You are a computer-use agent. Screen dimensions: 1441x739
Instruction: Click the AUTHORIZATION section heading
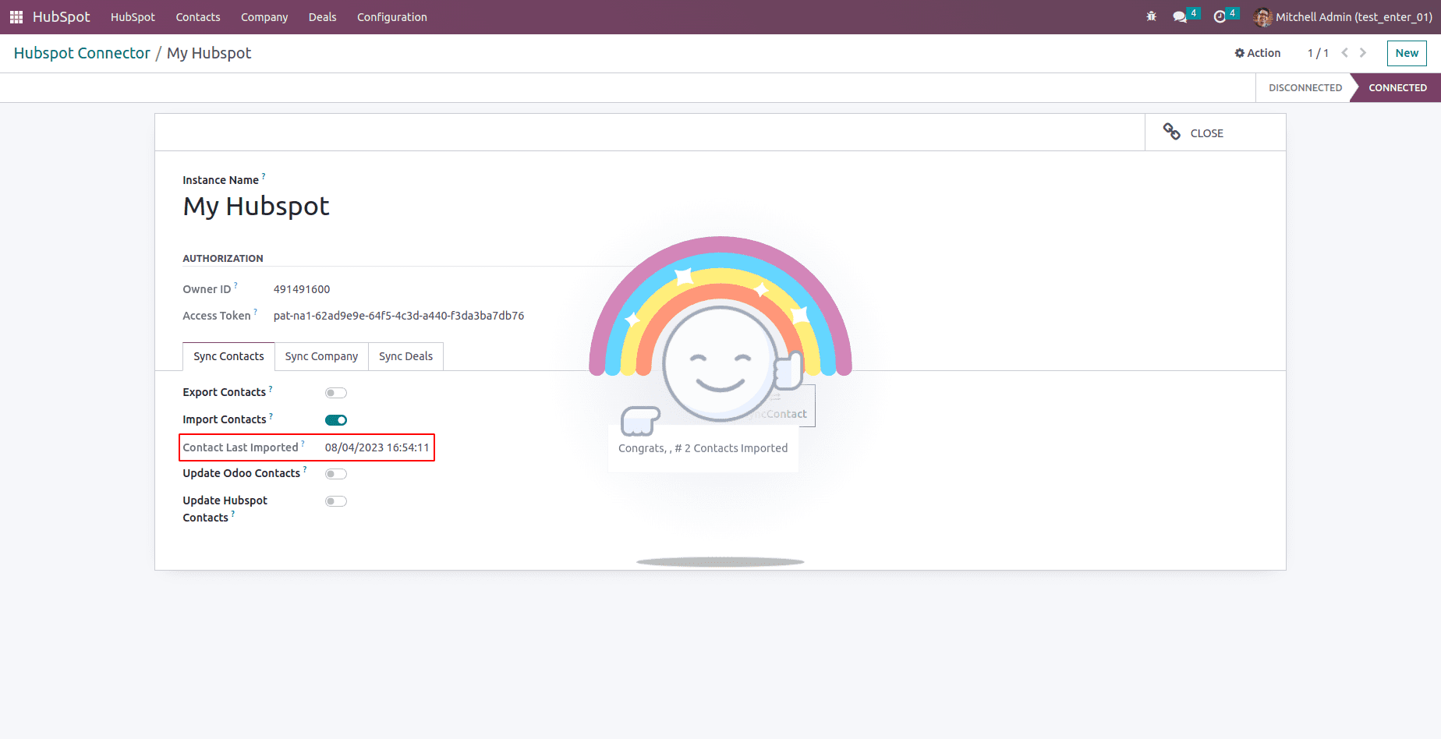(223, 258)
